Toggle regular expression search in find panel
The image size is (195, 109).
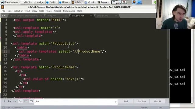4,101
